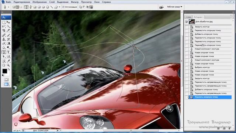Viewport: 236px width, 133px height.
Task: Select the Notes tool
Action: pyautogui.click(x=4, y=61)
